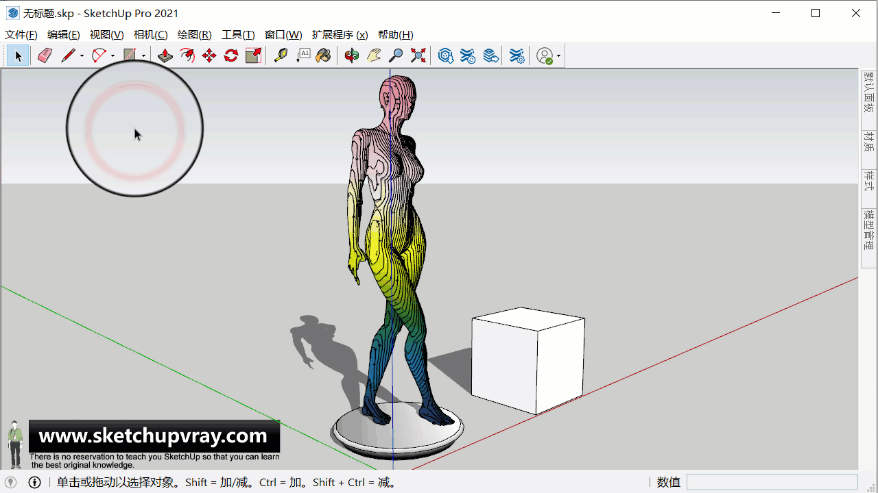
Task: Click the user account sign-in icon
Action: click(545, 55)
